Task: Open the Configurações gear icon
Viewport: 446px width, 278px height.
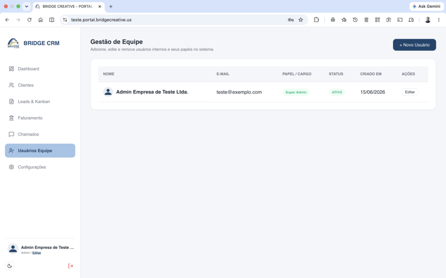Action: (11, 167)
